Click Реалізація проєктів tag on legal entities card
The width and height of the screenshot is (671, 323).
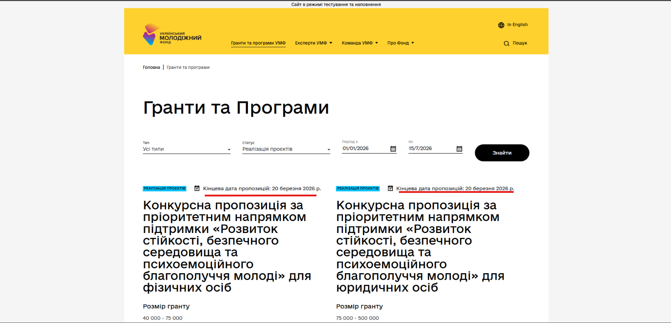358,188
